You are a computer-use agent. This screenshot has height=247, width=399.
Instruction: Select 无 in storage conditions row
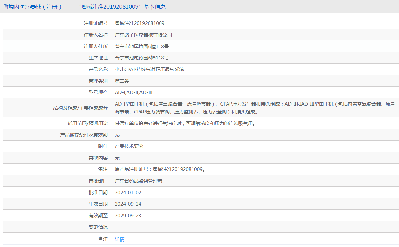117,135
